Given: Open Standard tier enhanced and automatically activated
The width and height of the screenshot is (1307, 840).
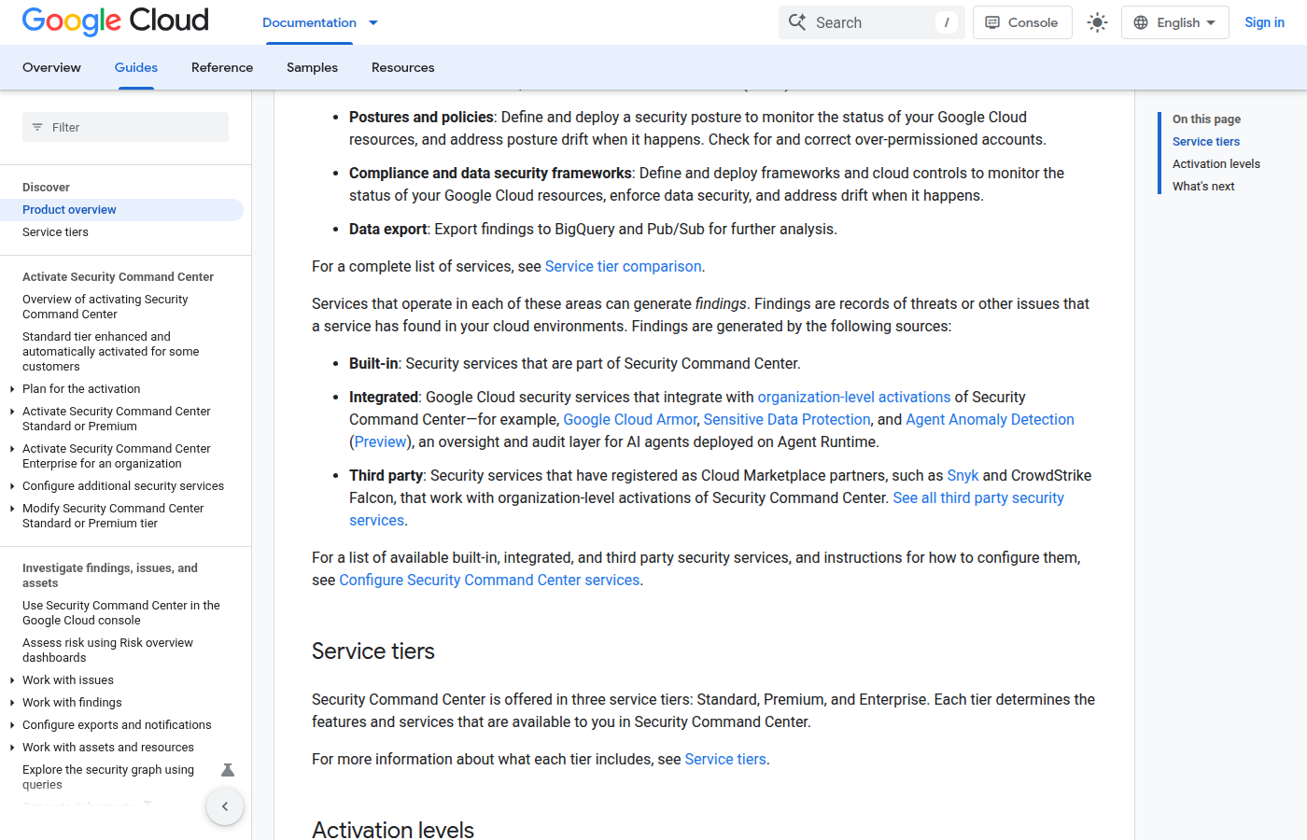Looking at the screenshot, I should pos(111,352).
